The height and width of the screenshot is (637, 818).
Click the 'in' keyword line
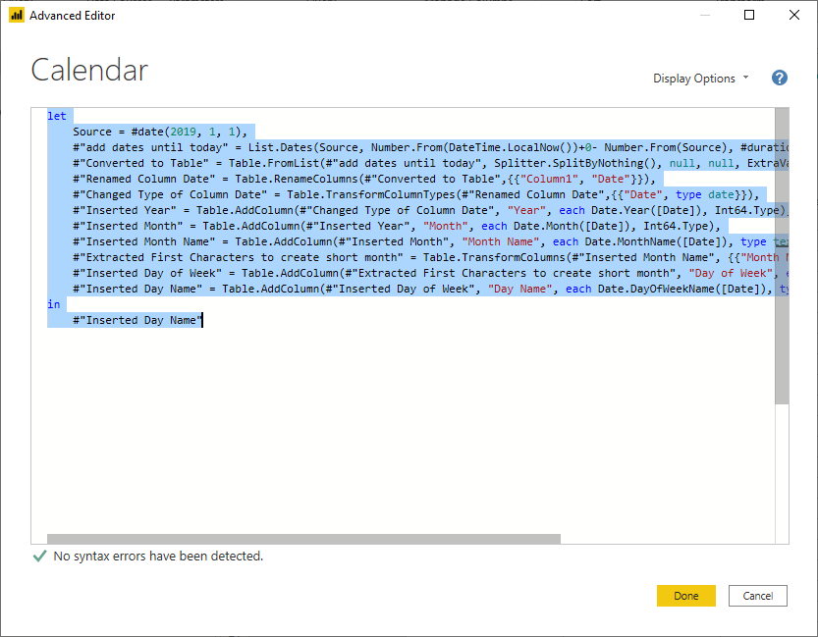[x=54, y=304]
